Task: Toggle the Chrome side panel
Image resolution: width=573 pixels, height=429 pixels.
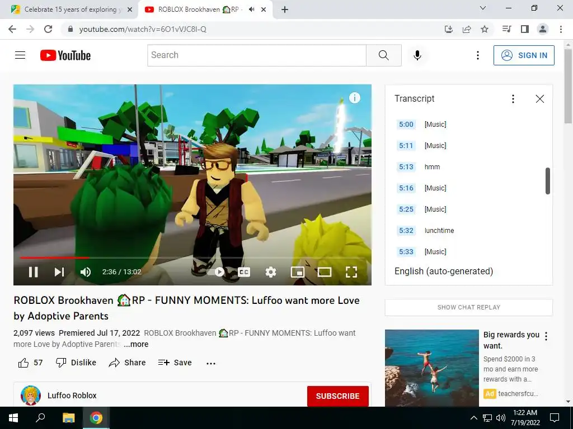Action: 525,29
